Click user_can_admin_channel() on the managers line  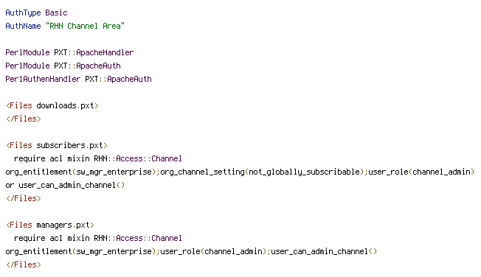coord(324,251)
